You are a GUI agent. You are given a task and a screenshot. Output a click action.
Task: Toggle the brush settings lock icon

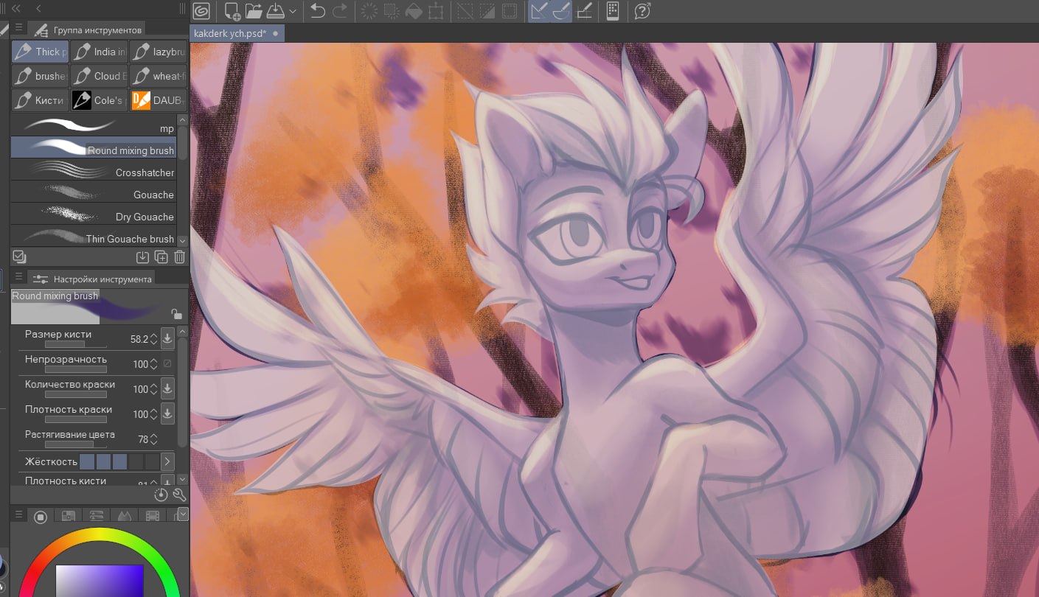point(176,314)
